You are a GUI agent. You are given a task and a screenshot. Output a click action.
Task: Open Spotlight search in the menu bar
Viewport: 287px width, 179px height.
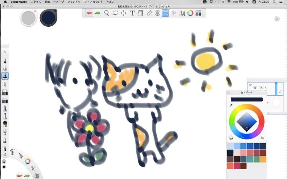[274, 2]
